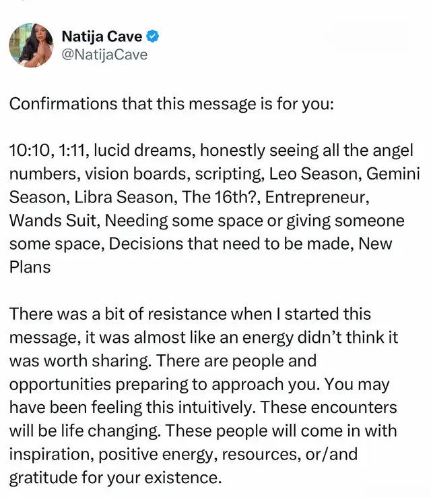The height and width of the screenshot is (498, 431).
Task: Click the words 'Decisions that need to be made'
Action: [205, 243]
